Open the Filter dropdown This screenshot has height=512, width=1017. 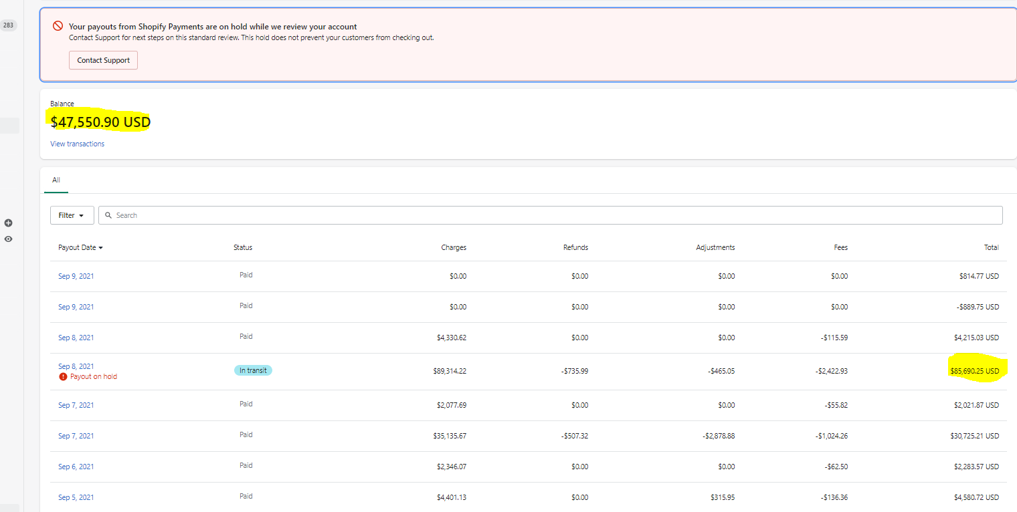tap(72, 215)
